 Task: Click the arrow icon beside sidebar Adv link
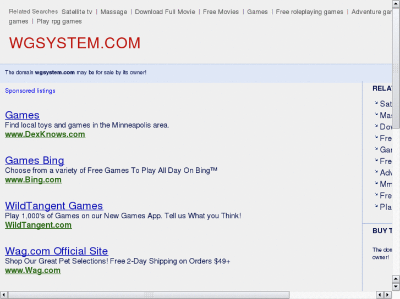coord(376,171)
